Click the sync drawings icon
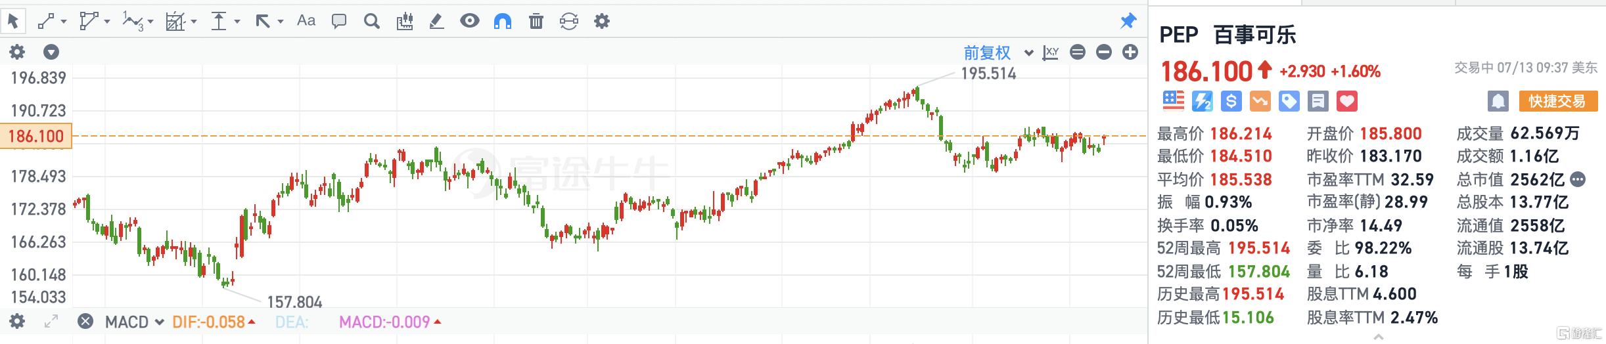 tap(569, 22)
